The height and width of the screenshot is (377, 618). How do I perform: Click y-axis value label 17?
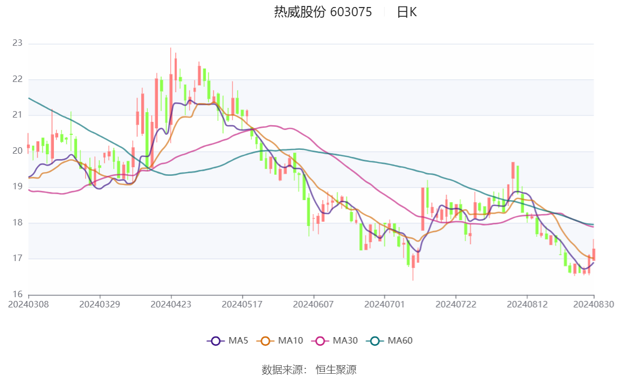(17, 258)
